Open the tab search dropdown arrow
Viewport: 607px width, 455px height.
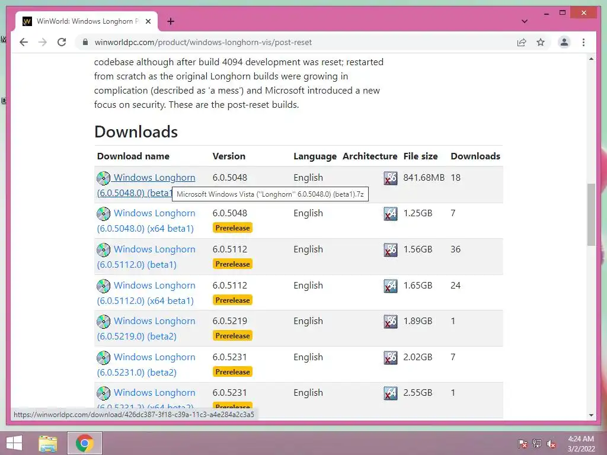[524, 21]
